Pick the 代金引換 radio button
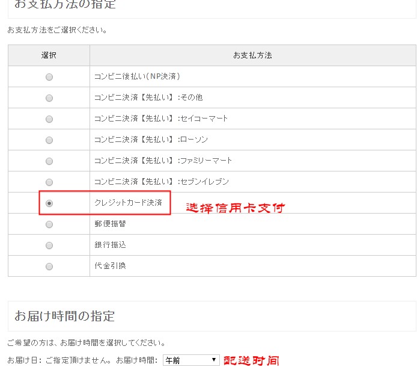417x367 pixels. tap(49, 267)
